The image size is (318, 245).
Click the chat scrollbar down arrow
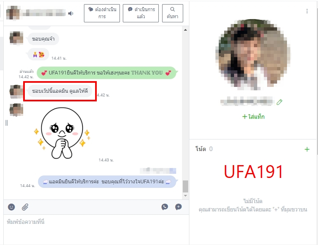(x=185, y=196)
